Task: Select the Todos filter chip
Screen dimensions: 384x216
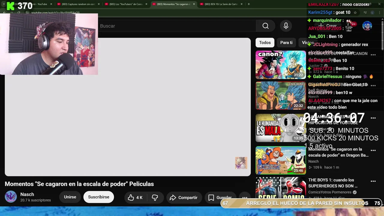Action: pyautogui.click(x=265, y=43)
